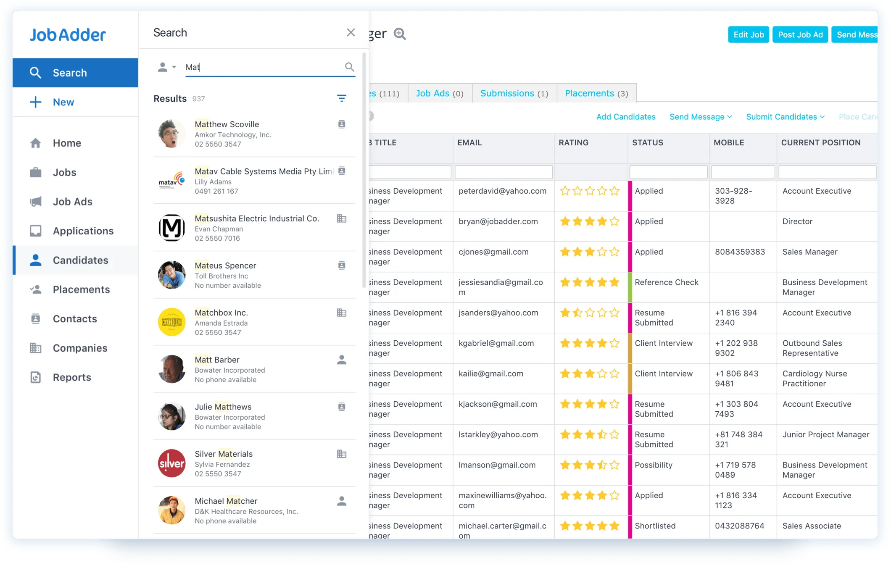Set jsanders@yahoo.com rating to three stars

click(x=590, y=313)
